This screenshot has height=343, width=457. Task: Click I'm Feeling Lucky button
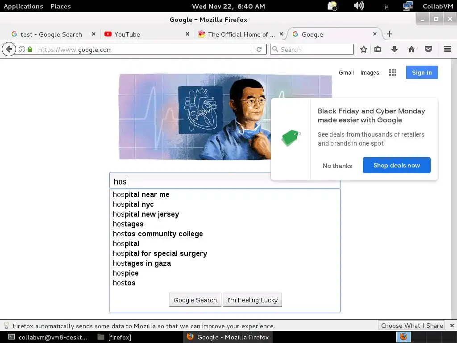253,300
